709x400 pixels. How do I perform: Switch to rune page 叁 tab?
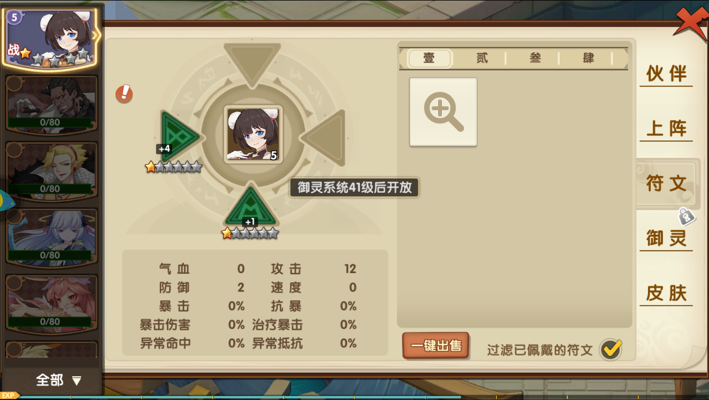535,58
